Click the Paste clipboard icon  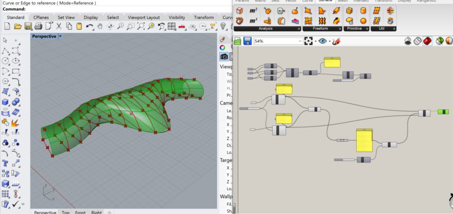click(79, 26)
